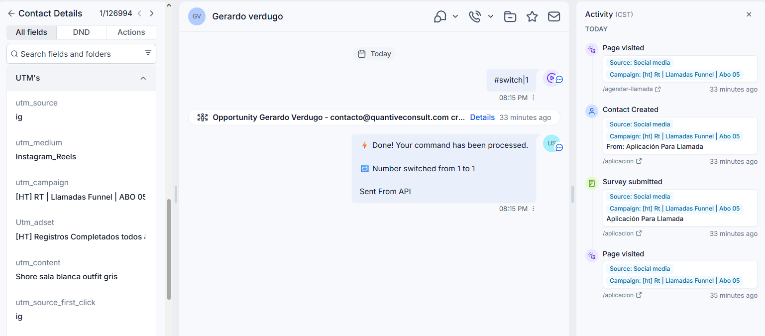Click the archive folder icon
This screenshot has height=336, width=765.
[x=510, y=16]
